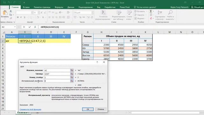Collapse dialog via Искомое_значение range selector icon
The height and width of the screenshot is (115, 204).
point(72,70)
